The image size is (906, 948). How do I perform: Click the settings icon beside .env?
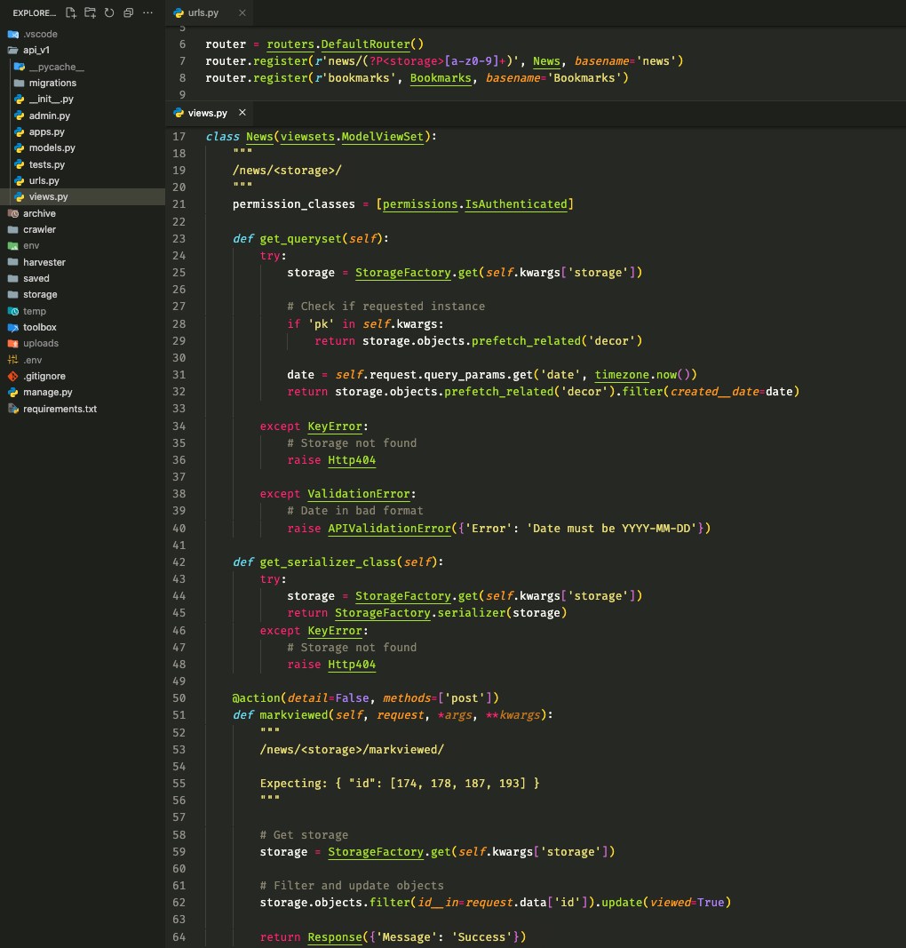(x=12, y=360)
